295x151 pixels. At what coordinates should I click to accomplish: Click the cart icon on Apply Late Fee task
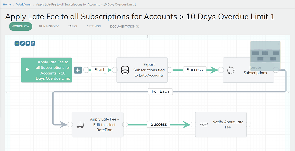(x=81, y=125)
